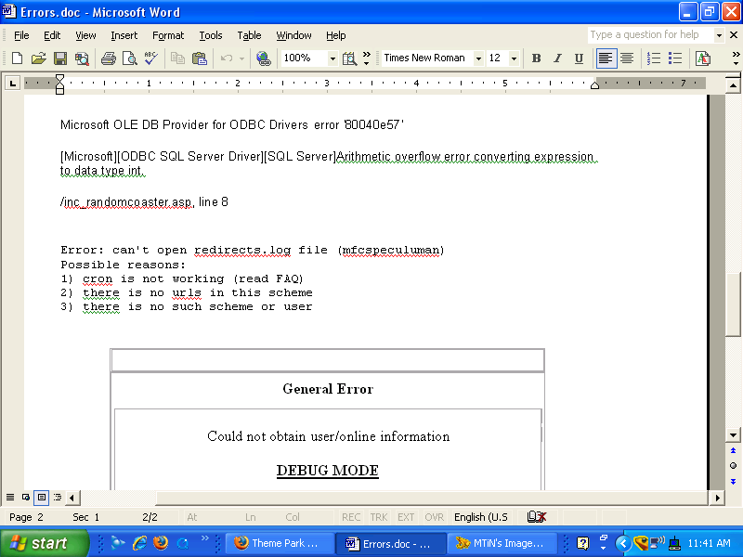Click the Errors.doc taskbar button
This screenshot has height=557, width=743.
(390, 543)
